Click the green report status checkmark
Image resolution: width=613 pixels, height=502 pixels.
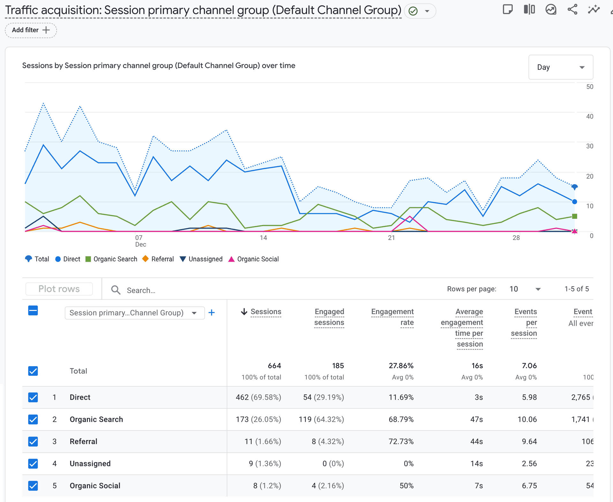[x=413, y=12]
